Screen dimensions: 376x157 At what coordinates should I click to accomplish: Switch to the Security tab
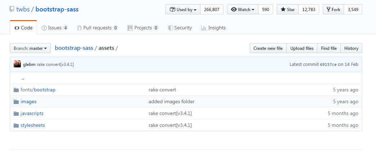[180, 28]
